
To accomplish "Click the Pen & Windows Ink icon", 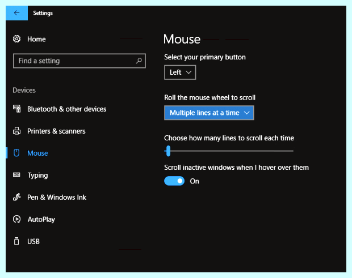I will 16,197.
